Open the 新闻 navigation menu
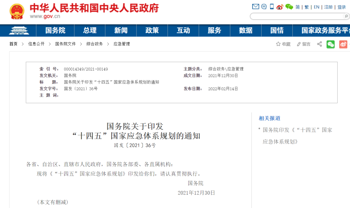The width and height of the screenshot is (350, 208). (121, 30)
